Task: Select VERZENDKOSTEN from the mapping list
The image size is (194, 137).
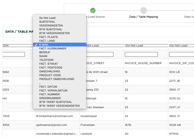Action: tap(51, 26)
